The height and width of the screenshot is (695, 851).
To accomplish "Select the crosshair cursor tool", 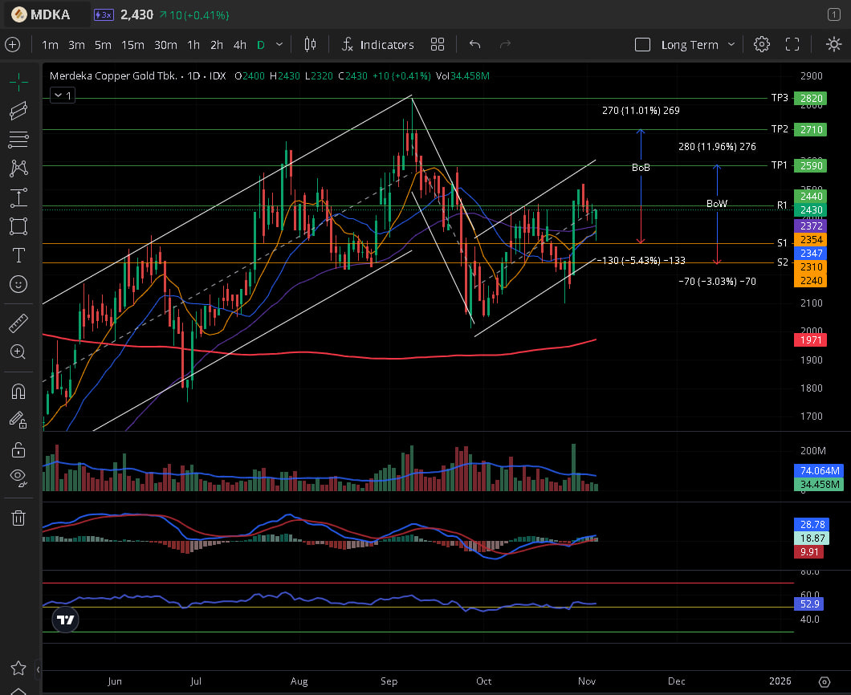I will point(18,81).
